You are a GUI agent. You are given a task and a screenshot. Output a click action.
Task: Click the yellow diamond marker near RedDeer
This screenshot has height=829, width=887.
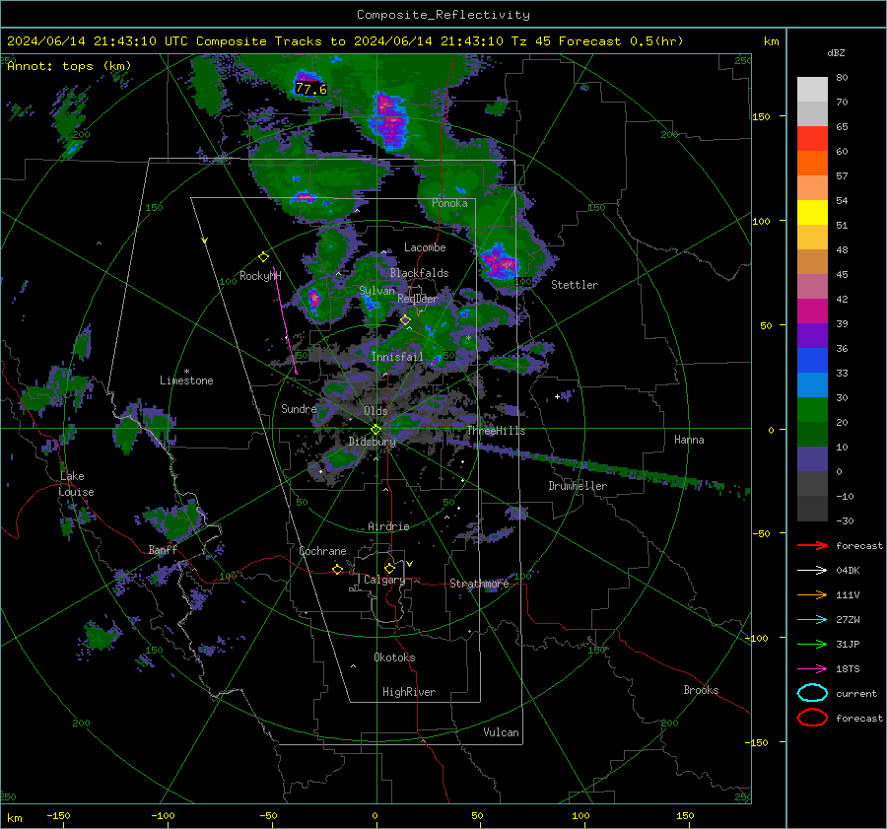[405, 320]
